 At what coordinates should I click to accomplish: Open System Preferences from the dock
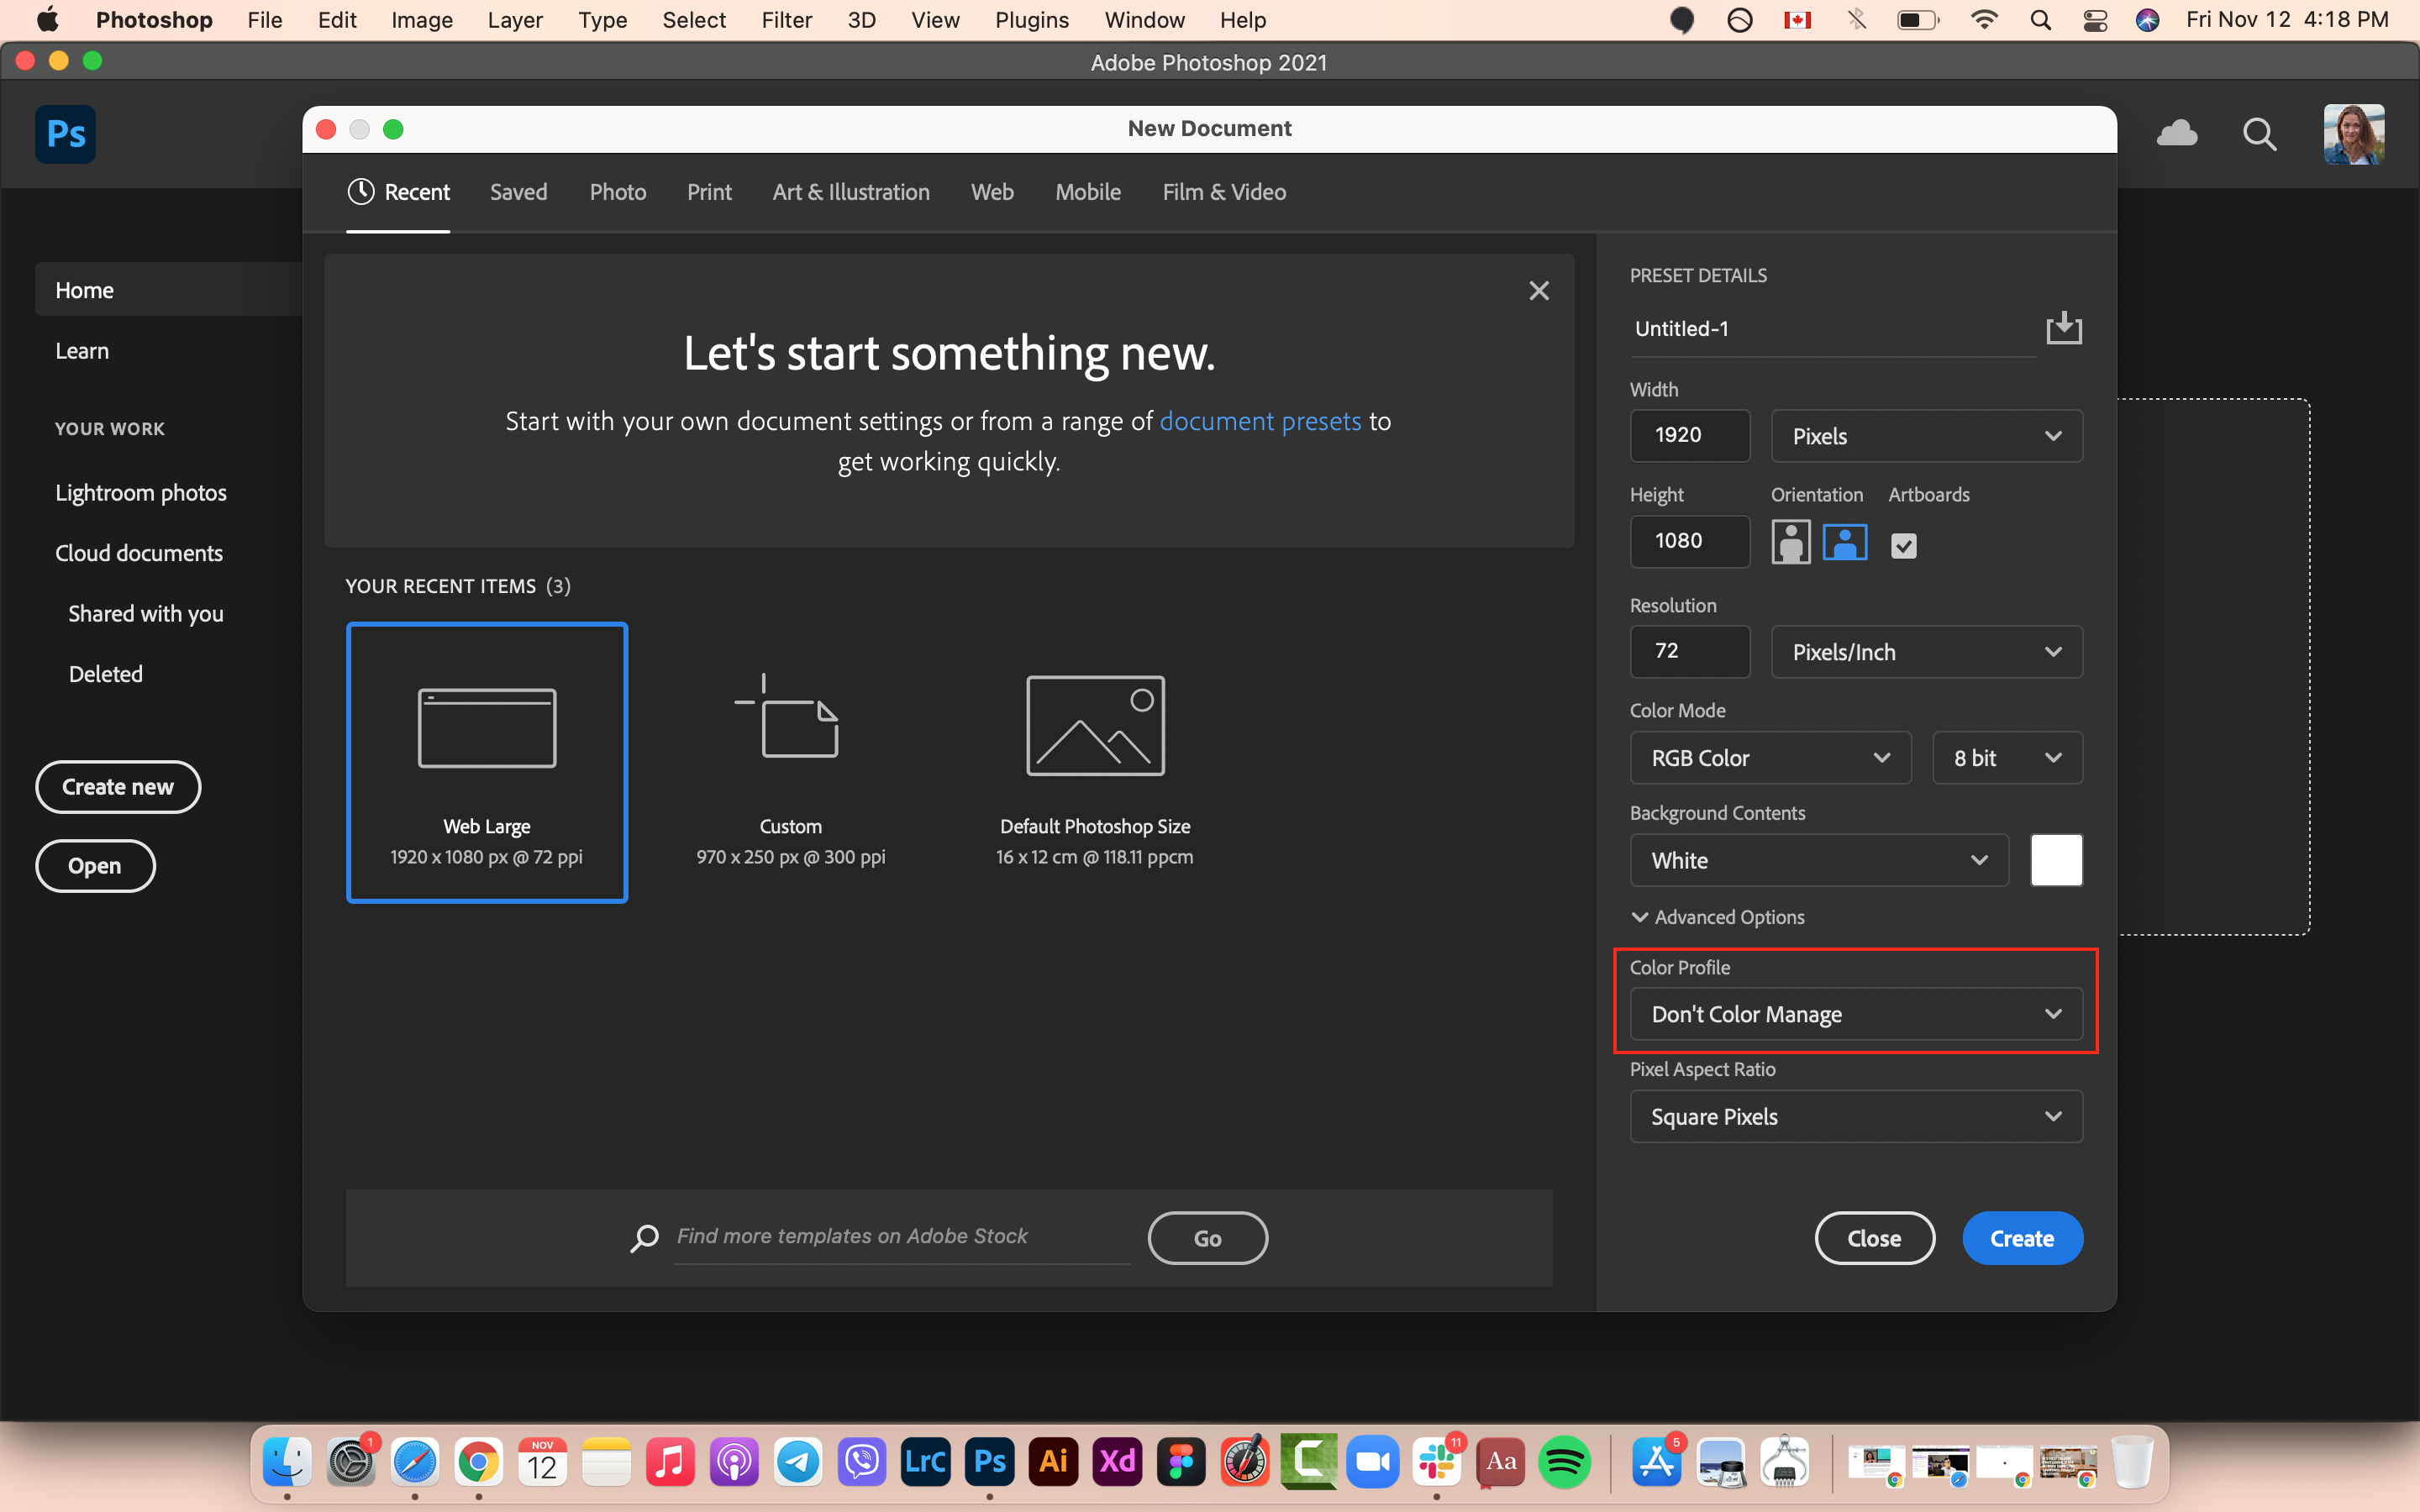[x=351, y=1462]
